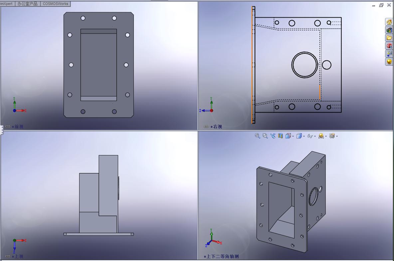
Task: Click the *上下二等角轴测 view label
Action: 221,256
